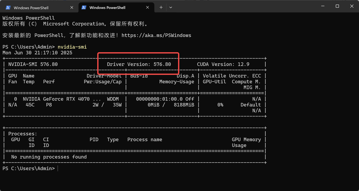Click PowerShell icon on first tab
This screenshot has height=191, width=359.
[x=8, y=8]
